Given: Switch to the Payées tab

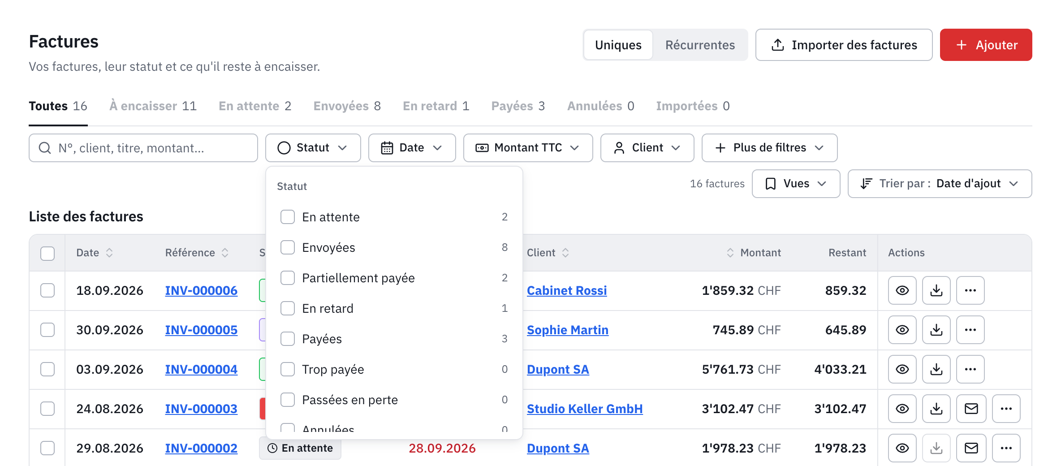Looking at the screenshot, I should click(518, 106).
